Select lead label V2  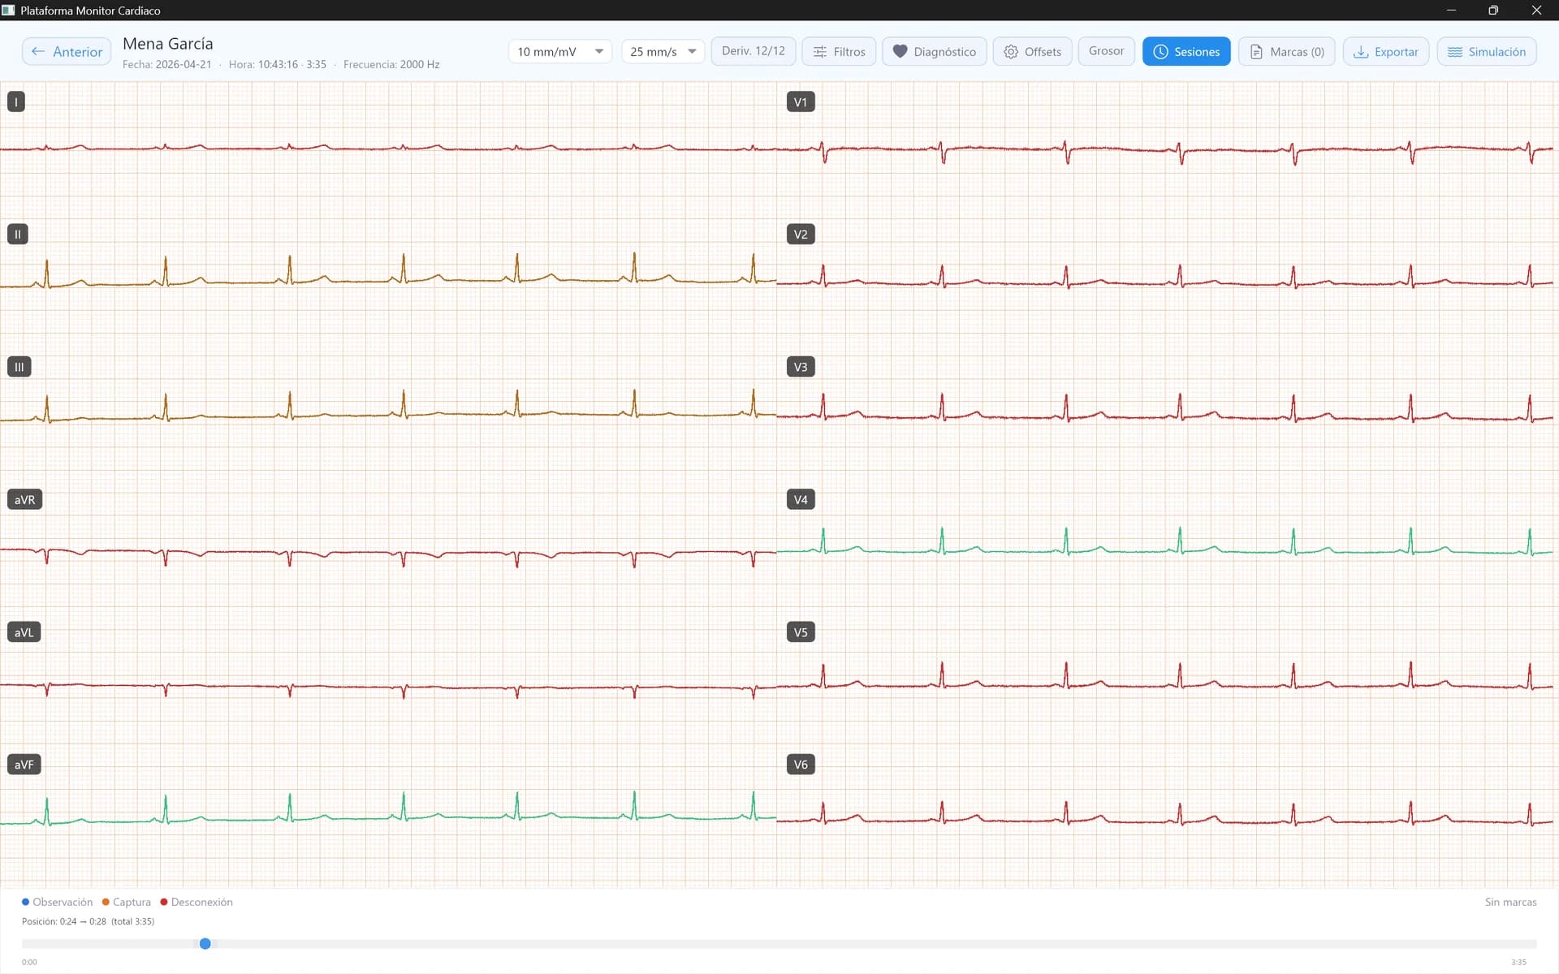coord(801,234)
